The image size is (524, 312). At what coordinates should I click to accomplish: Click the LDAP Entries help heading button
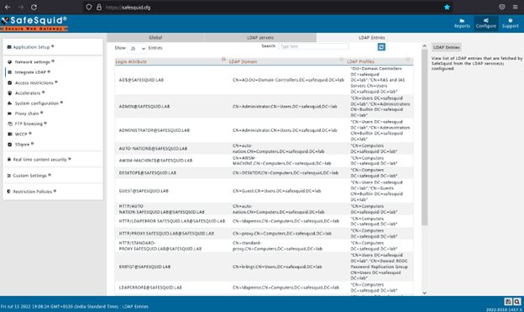point(447,47)
